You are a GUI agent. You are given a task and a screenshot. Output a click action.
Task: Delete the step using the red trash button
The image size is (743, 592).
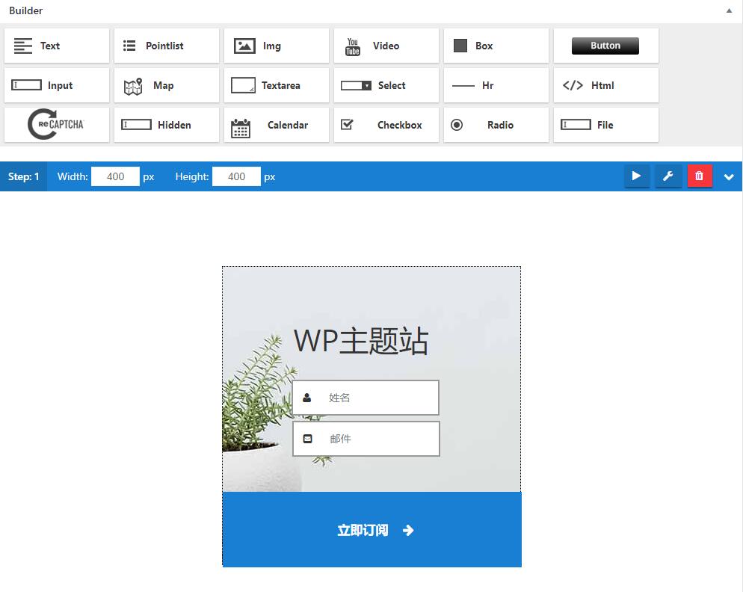point(700,176)
